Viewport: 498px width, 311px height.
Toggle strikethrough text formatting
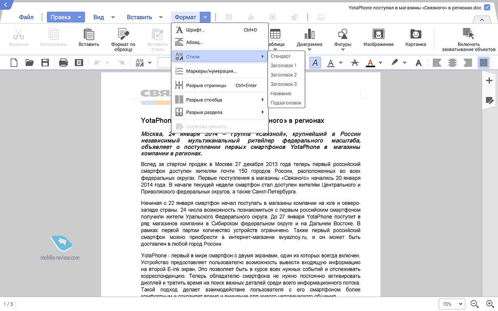tap(354, 63)
